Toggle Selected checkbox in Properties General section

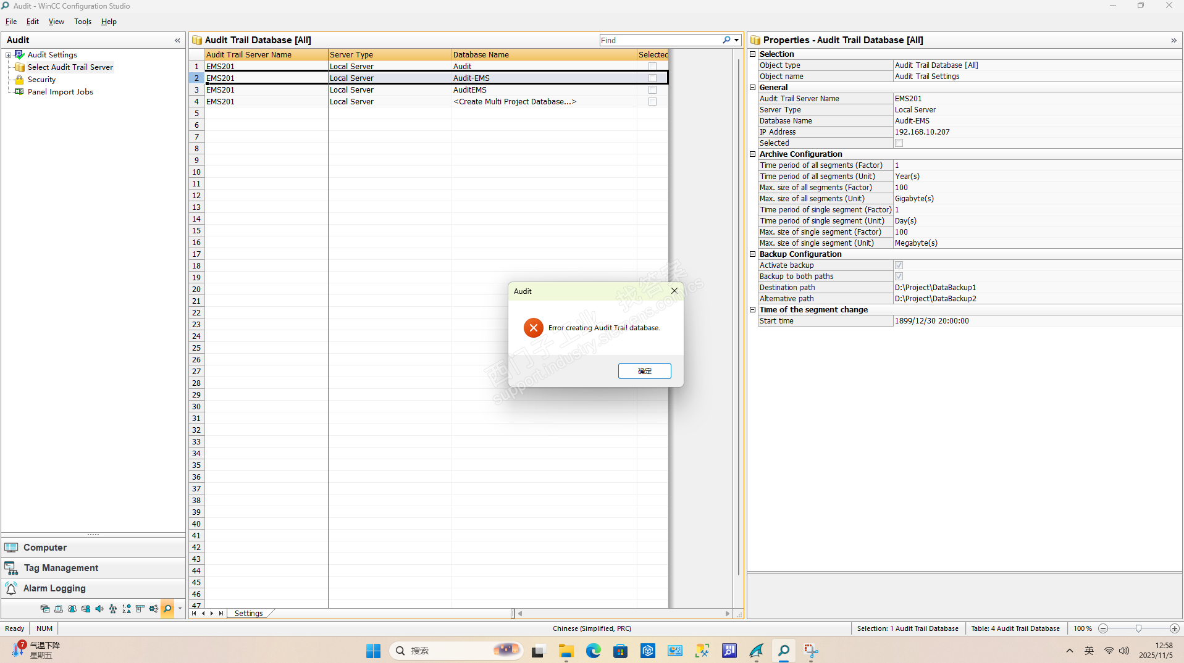tap(899, 143)
